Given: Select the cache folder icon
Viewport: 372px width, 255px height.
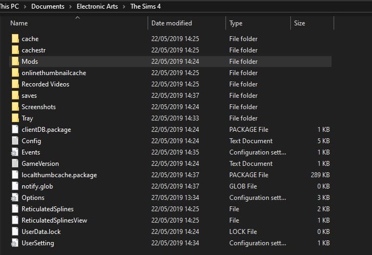Looking at the screenshot, I should pos(15,39).
